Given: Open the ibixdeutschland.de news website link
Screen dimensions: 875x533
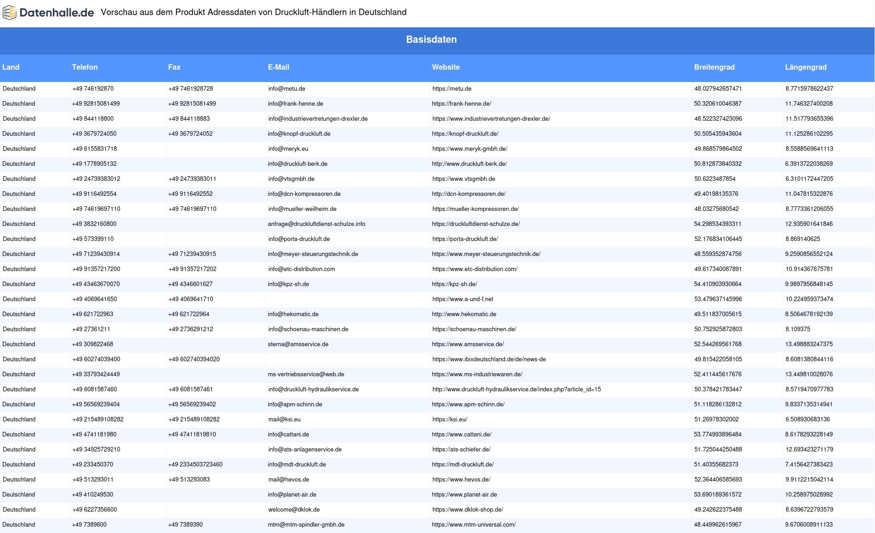Looking at the screenshot, I should (x=489, y=359).
